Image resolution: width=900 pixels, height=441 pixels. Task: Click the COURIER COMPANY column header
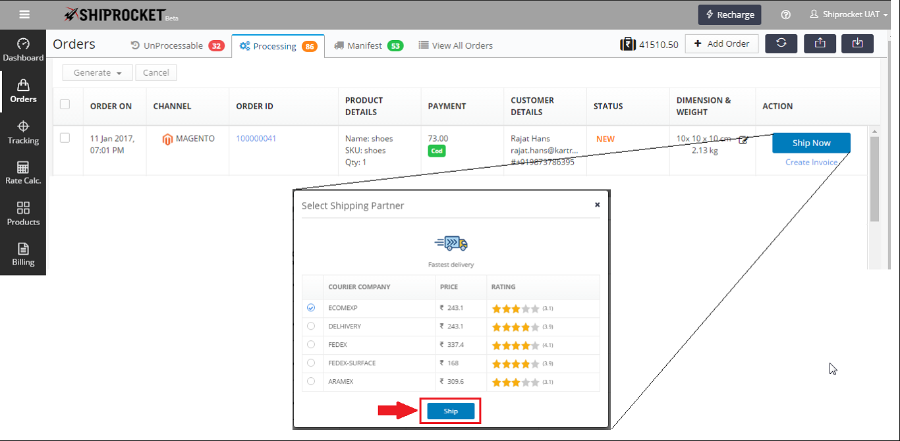coord(359,287)
